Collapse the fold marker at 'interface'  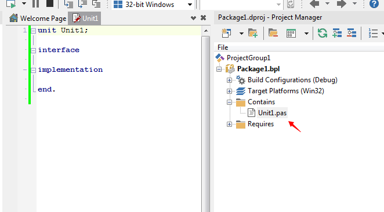pyautogui.click(x=33, y=50)
